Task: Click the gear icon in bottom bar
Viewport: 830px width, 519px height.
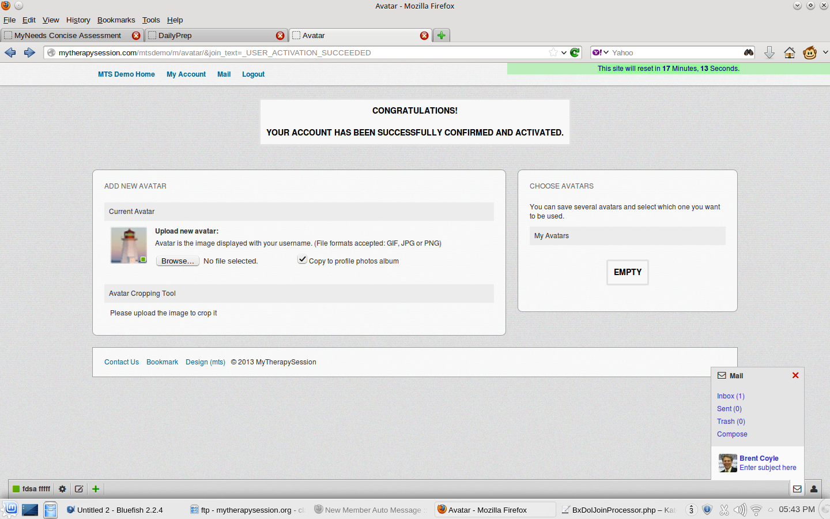Action: pyautogui.click(x=62, y=489)
